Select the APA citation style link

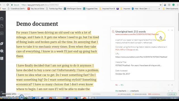pos(122,50)
